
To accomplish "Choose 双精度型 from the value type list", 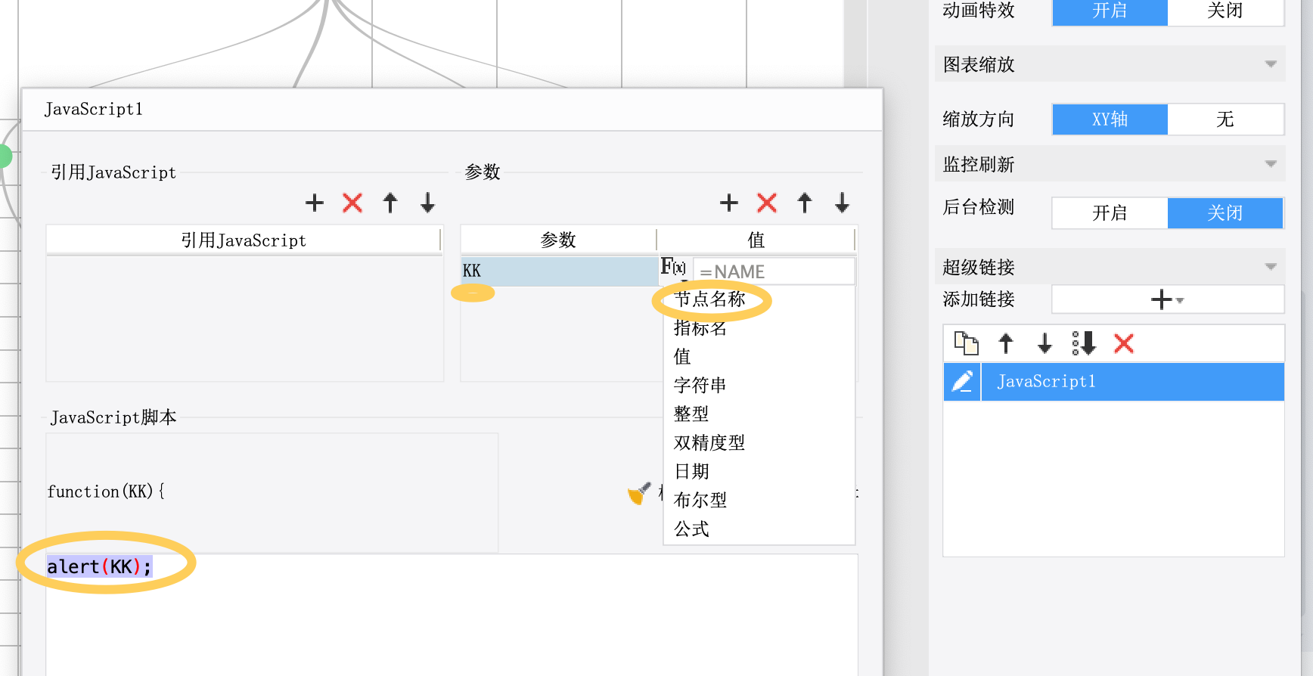I will (759, 443).
